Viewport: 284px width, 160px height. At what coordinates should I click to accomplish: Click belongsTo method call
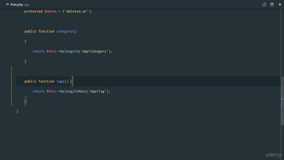click(x=69, y=52)
